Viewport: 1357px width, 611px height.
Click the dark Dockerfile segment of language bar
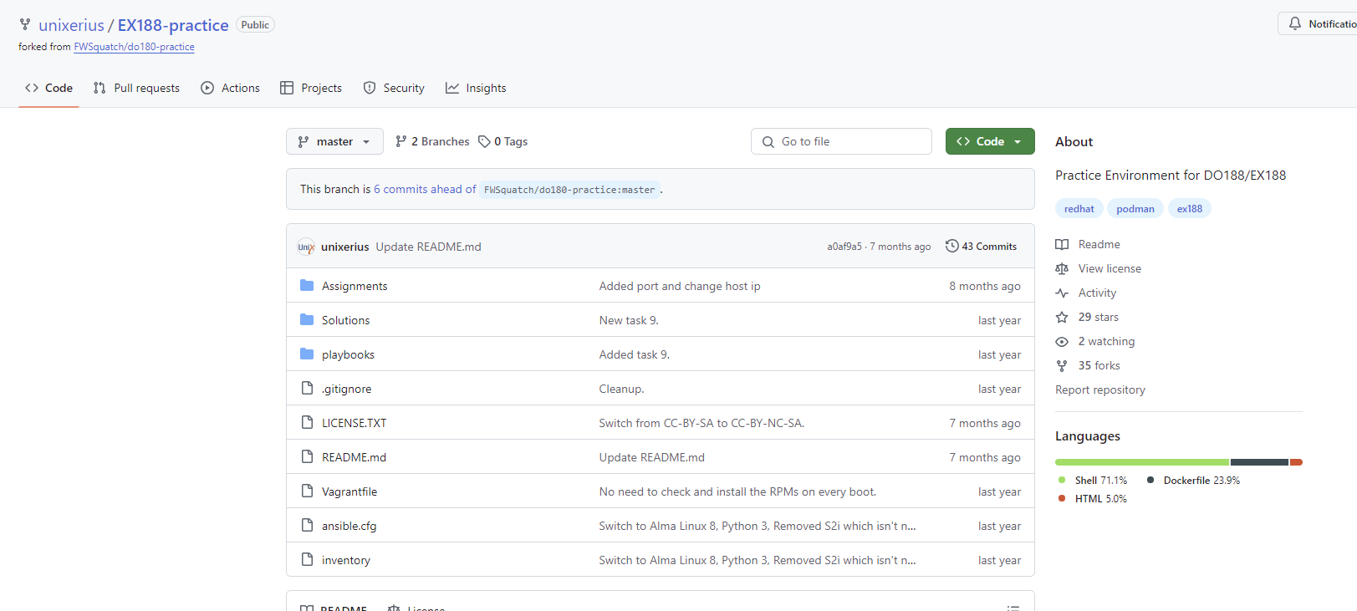point(1259,462)
